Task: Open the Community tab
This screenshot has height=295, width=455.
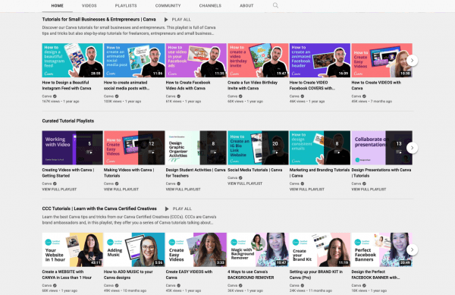Action: [168, 5]
